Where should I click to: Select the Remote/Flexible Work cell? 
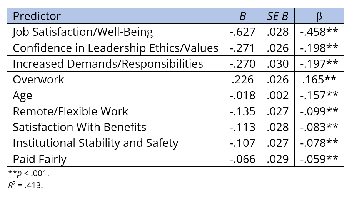pyautogui.click(x=70, y=111)
